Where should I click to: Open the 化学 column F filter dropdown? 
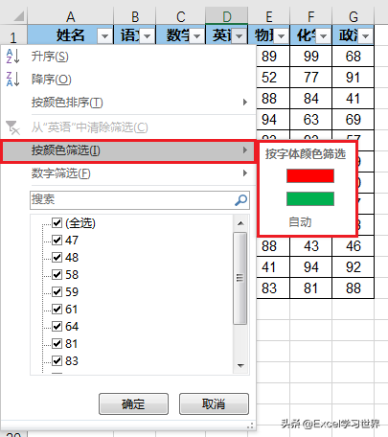(324, 36)
